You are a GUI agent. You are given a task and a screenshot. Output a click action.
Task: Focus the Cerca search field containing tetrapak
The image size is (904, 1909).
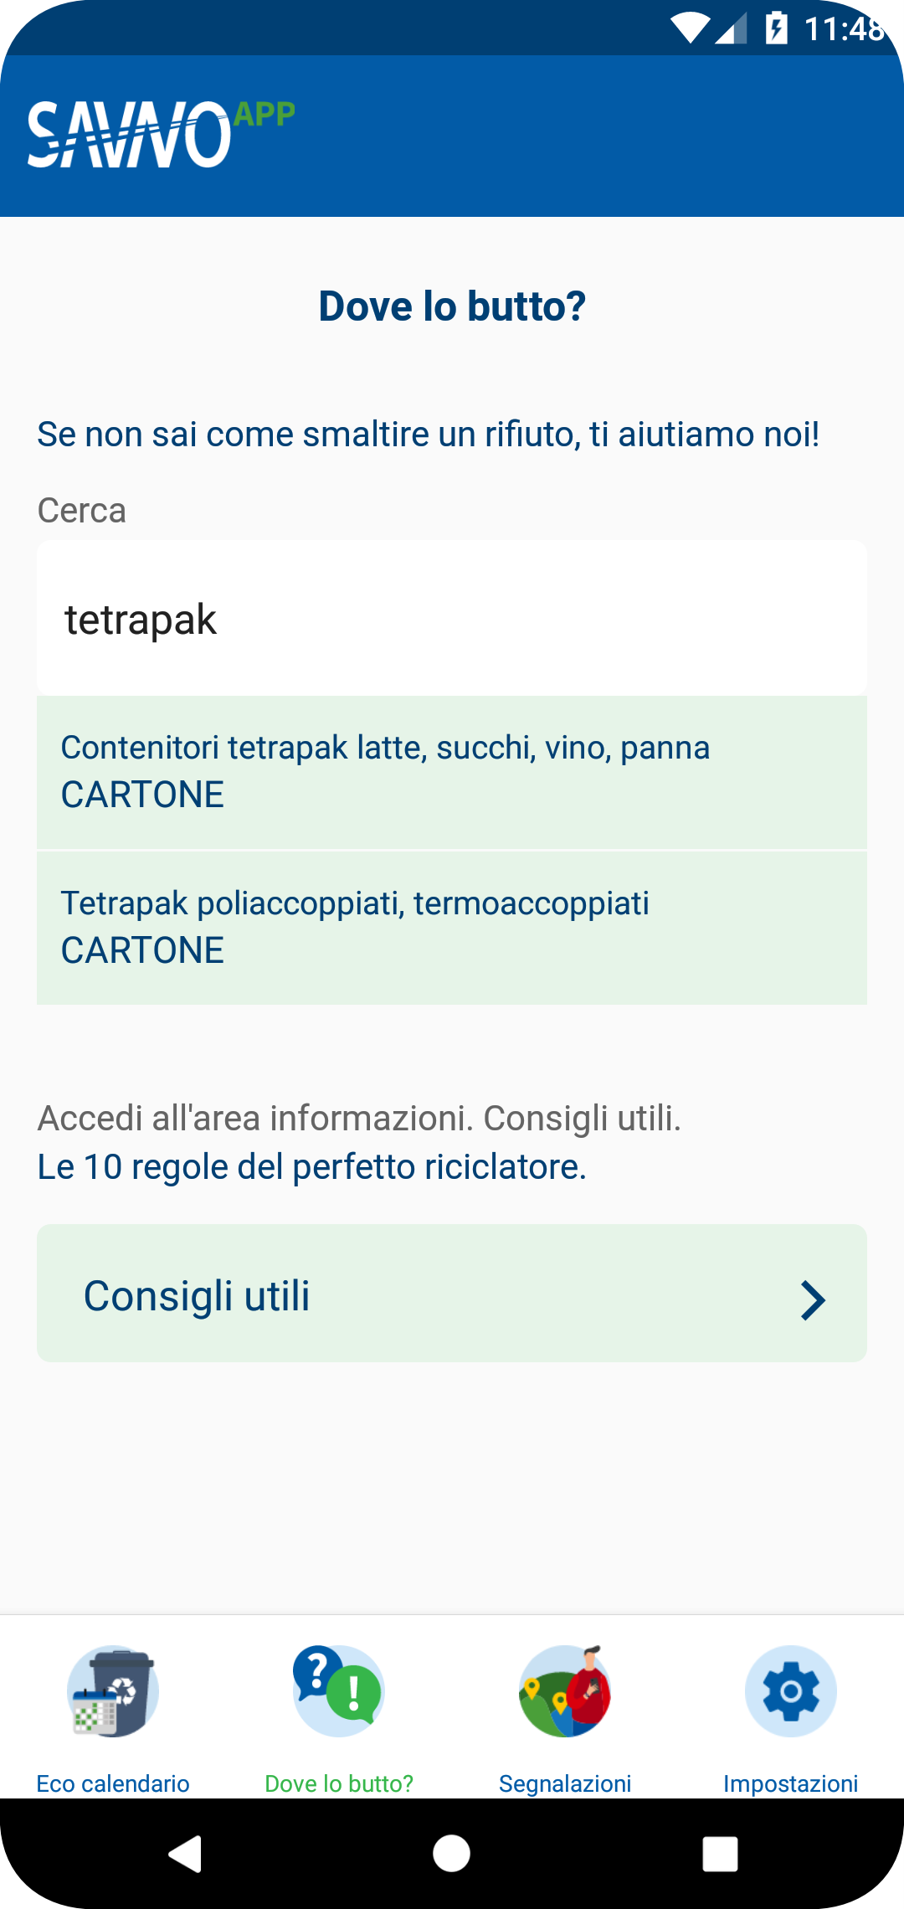pyautogui.click(x=452, y=618)
